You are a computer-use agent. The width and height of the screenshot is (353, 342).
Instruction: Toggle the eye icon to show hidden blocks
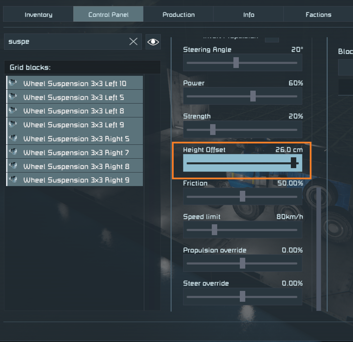(x=153, y=42)
